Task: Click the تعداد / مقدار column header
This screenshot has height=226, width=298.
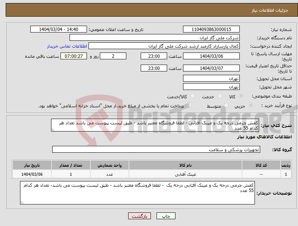Action: tap(71, 165)
